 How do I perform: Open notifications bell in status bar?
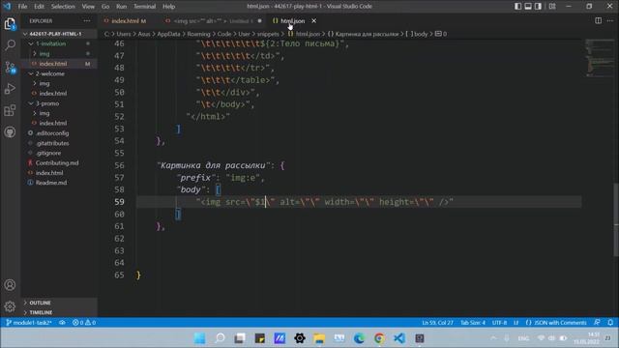click(x=610, y=323)
